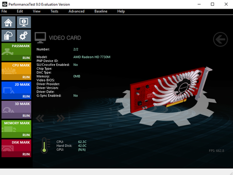Open the View menu
Viewport: 233px width, 175px height.
(36, 11)
